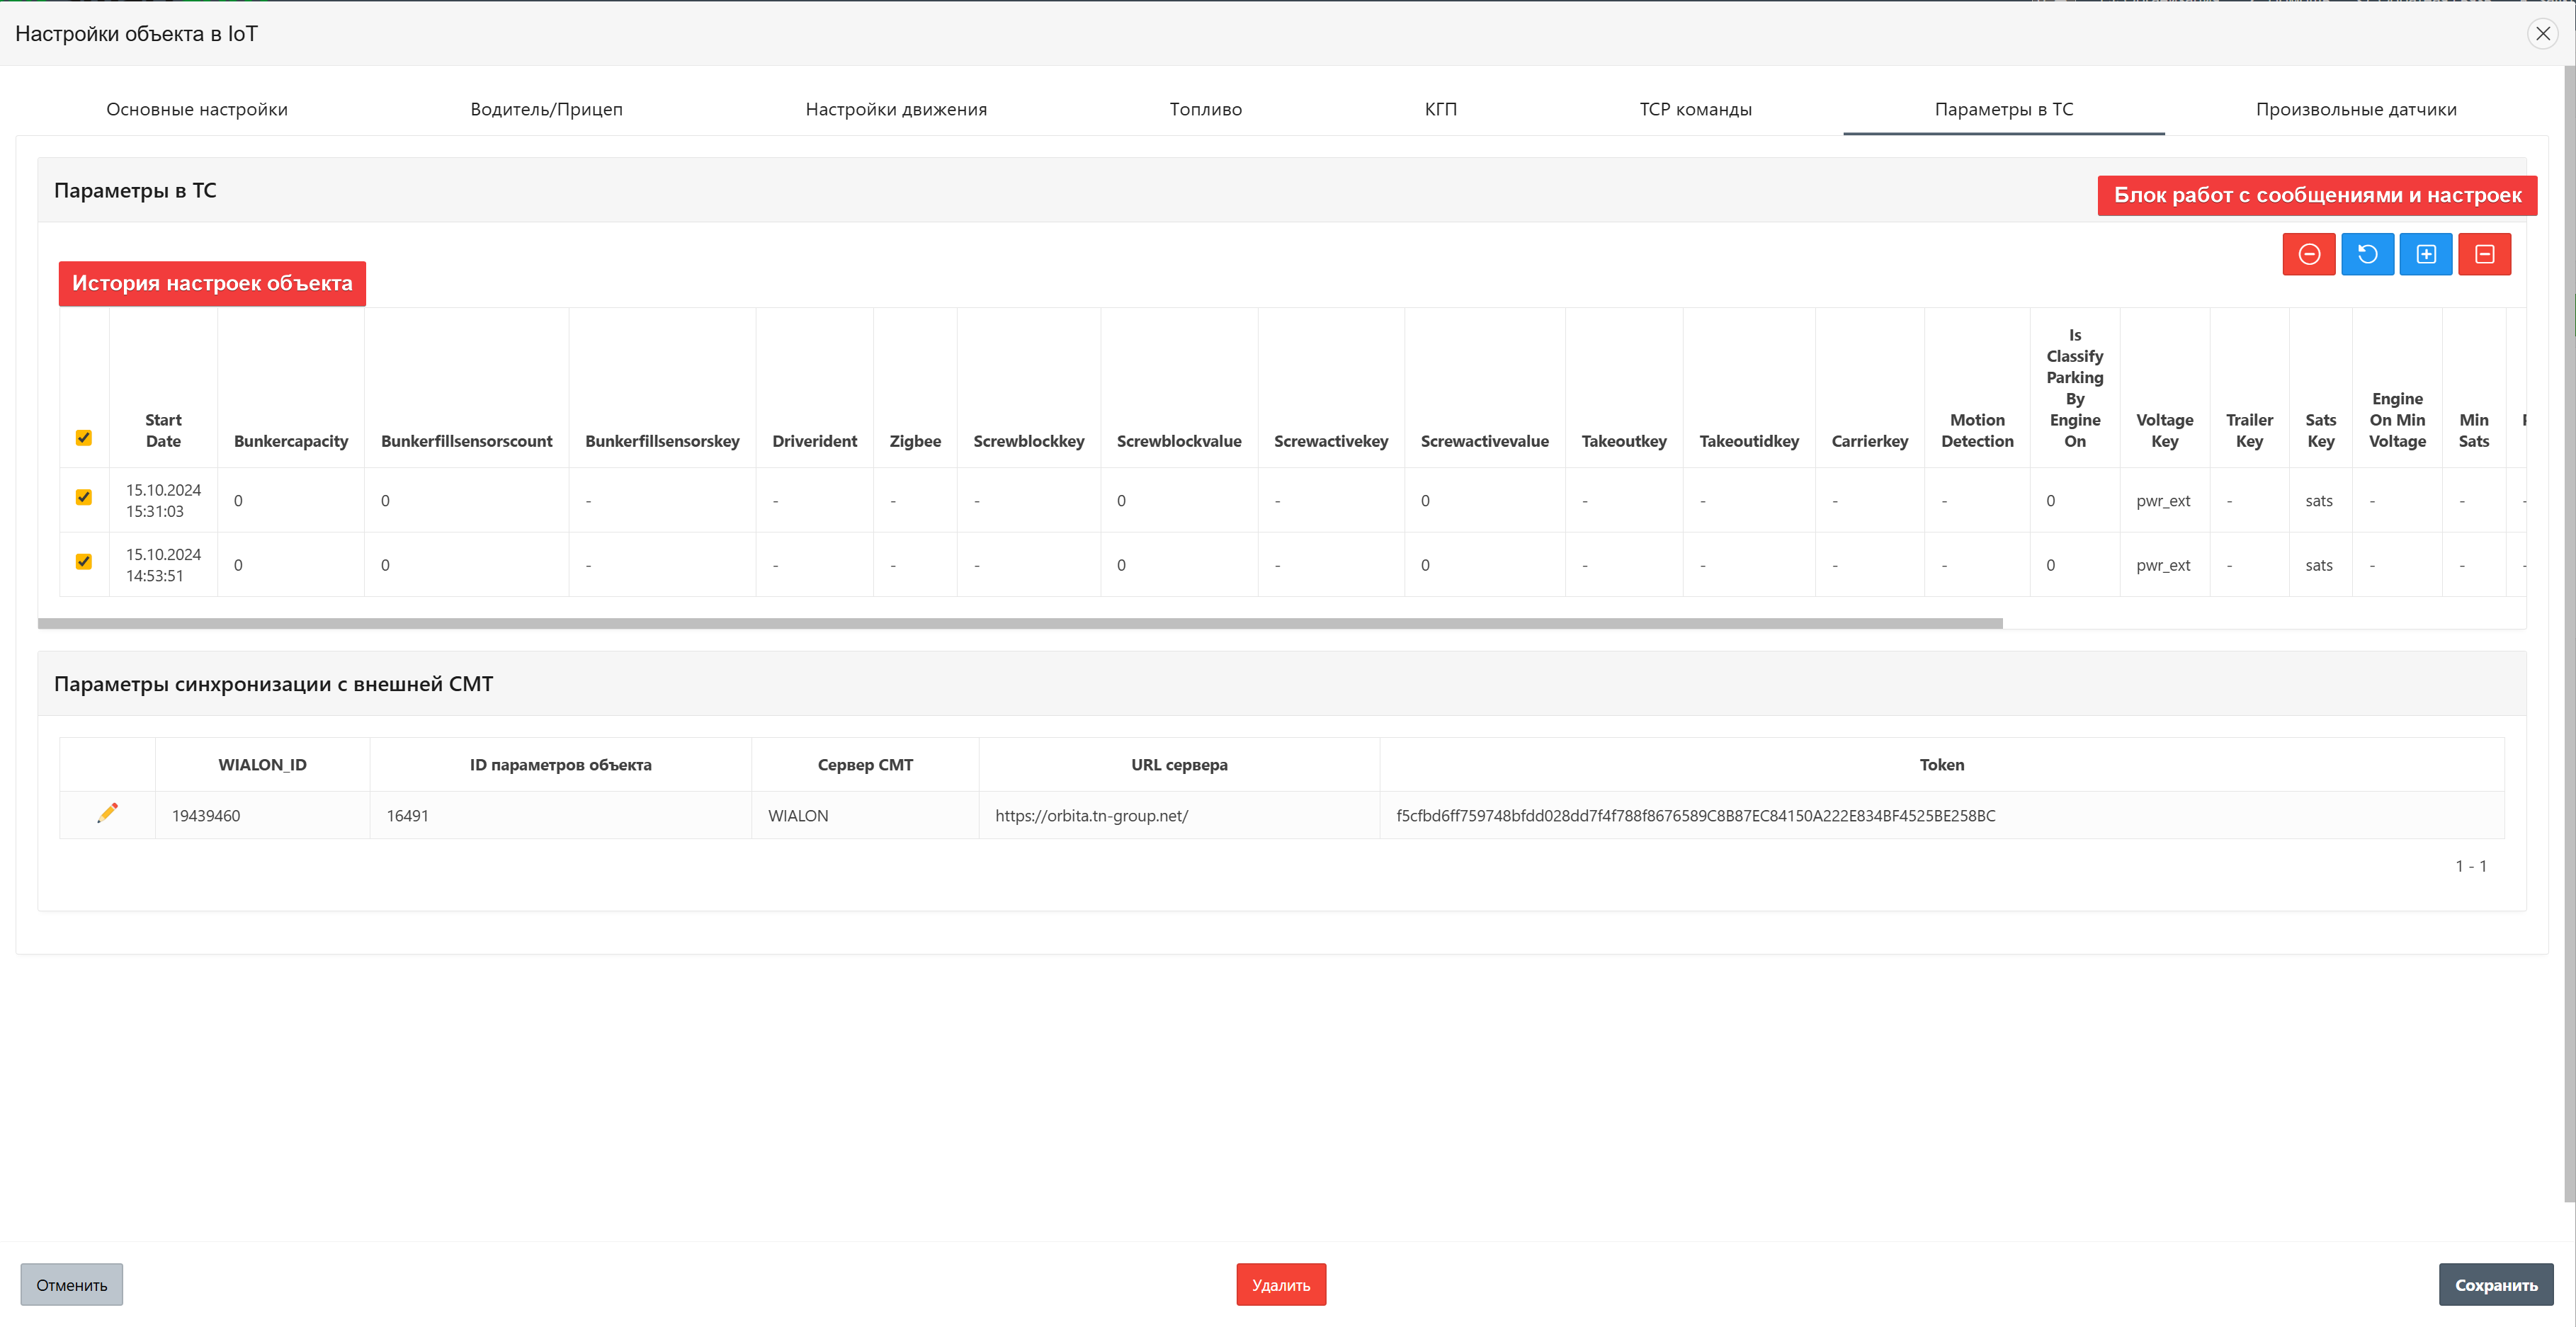2576x1327 pixels.
Task: Click the red circle-minus icon button
Action: (x=2308, y=254)
